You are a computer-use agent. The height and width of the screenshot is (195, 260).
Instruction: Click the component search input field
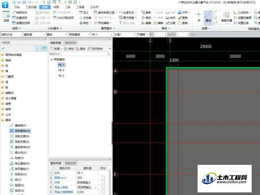pyautogui.click(x=79, y=54)
